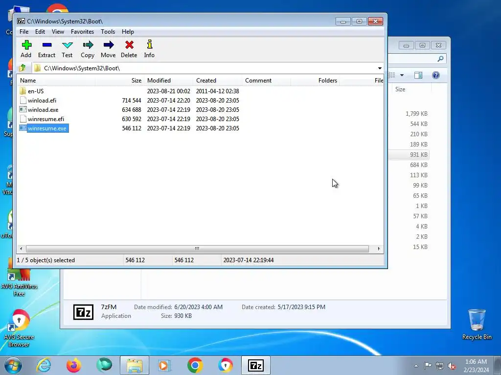
Task: Click size value 714 544
Action: (131, 101)
